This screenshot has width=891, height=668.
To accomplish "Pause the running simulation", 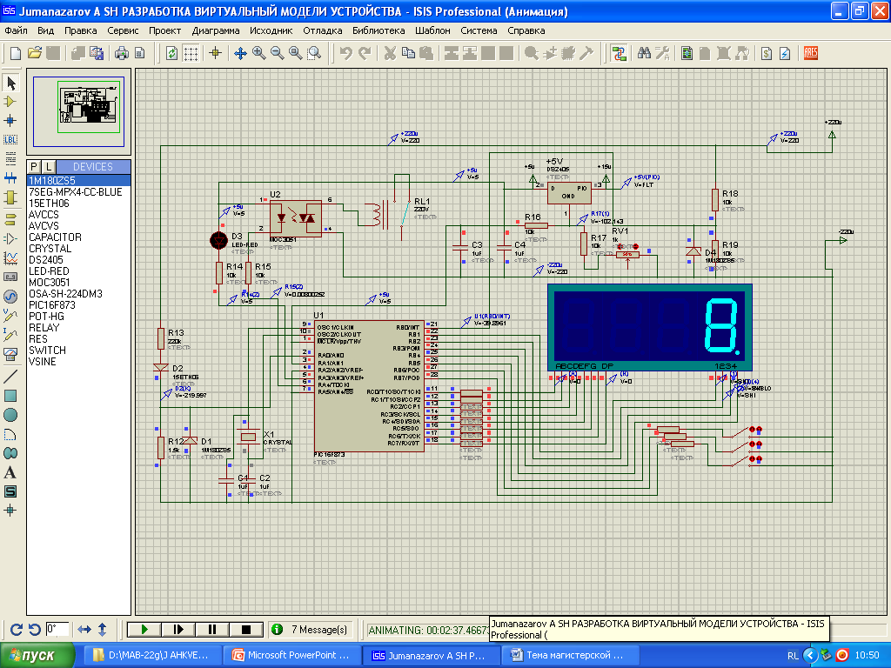I will (x=211, y=629).
